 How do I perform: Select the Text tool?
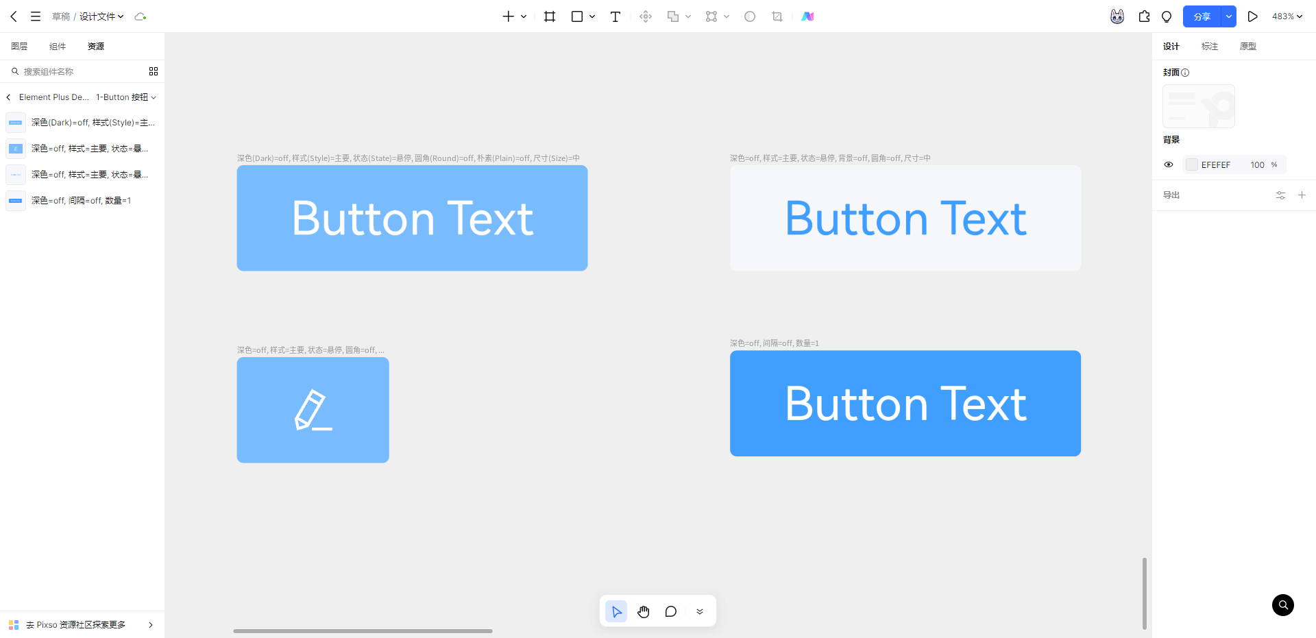(615, 16)
